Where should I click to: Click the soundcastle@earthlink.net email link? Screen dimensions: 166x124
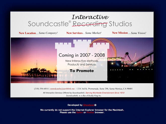pyautogui.click(x=62, y=89)
